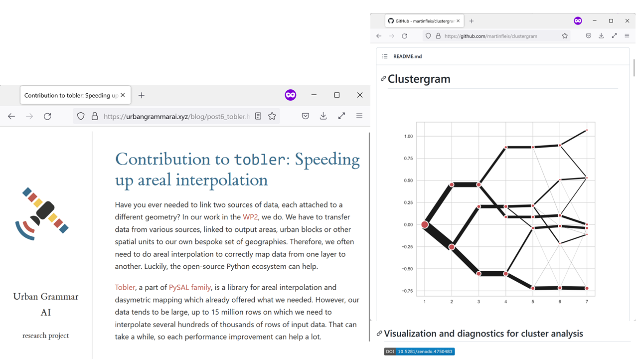Screen dimensions: 638x359
Task: Open the Tobler link in the second paragraph
Action: pyautogui.click(x=125, y=287)
